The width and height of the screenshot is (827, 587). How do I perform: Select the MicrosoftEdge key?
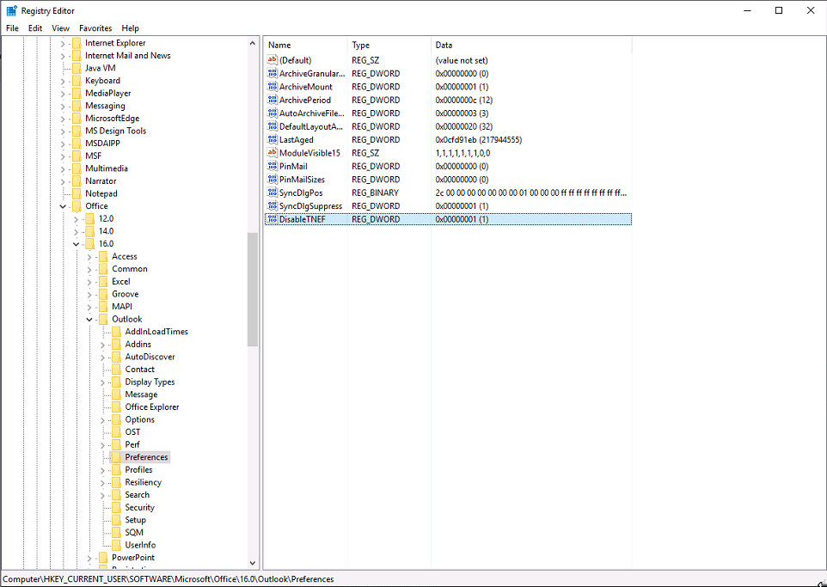click(x=113, y=118)
